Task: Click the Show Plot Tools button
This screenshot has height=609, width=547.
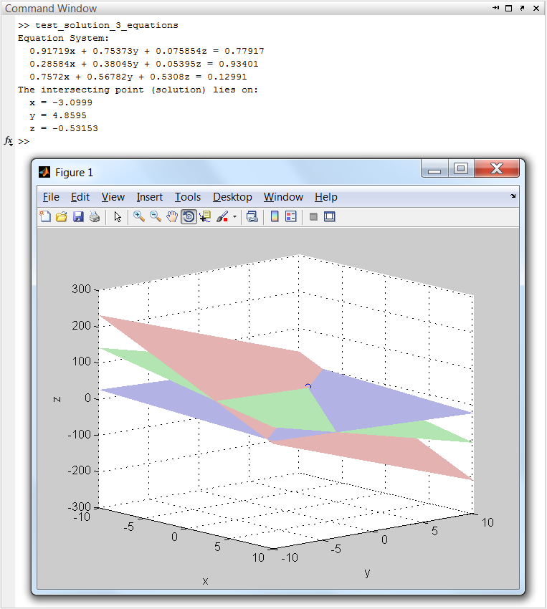Action: [x=330, y=217]
